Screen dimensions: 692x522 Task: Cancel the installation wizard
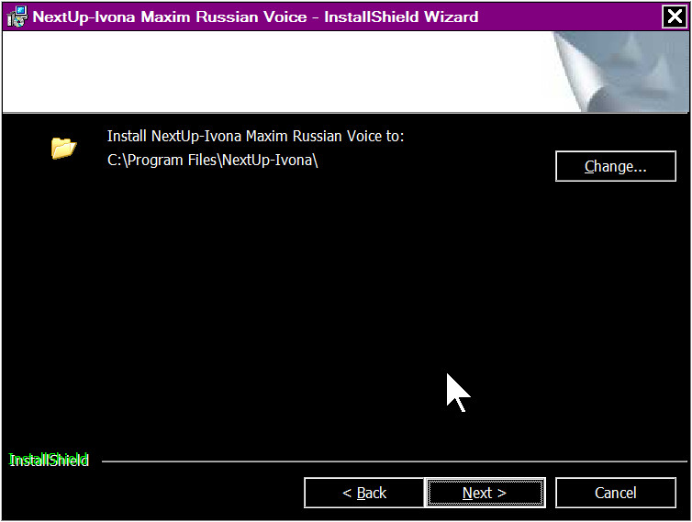[x=615, y=493]
